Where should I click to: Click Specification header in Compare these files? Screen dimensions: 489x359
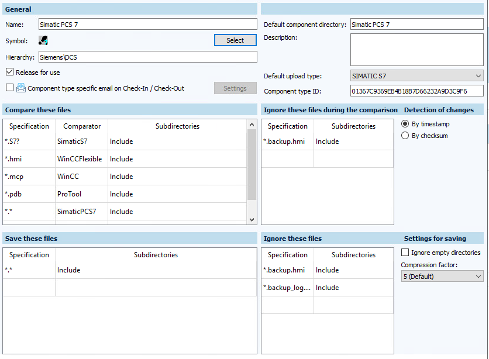29,126
